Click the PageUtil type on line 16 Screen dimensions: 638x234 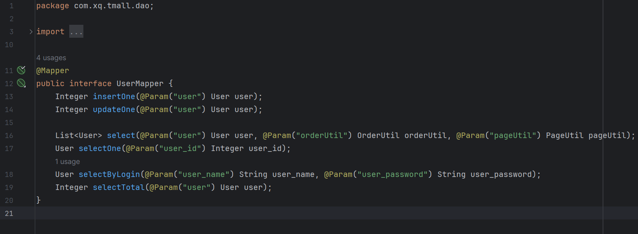564,136
